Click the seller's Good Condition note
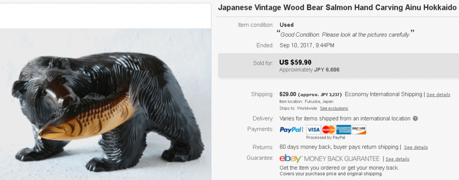 345,34
